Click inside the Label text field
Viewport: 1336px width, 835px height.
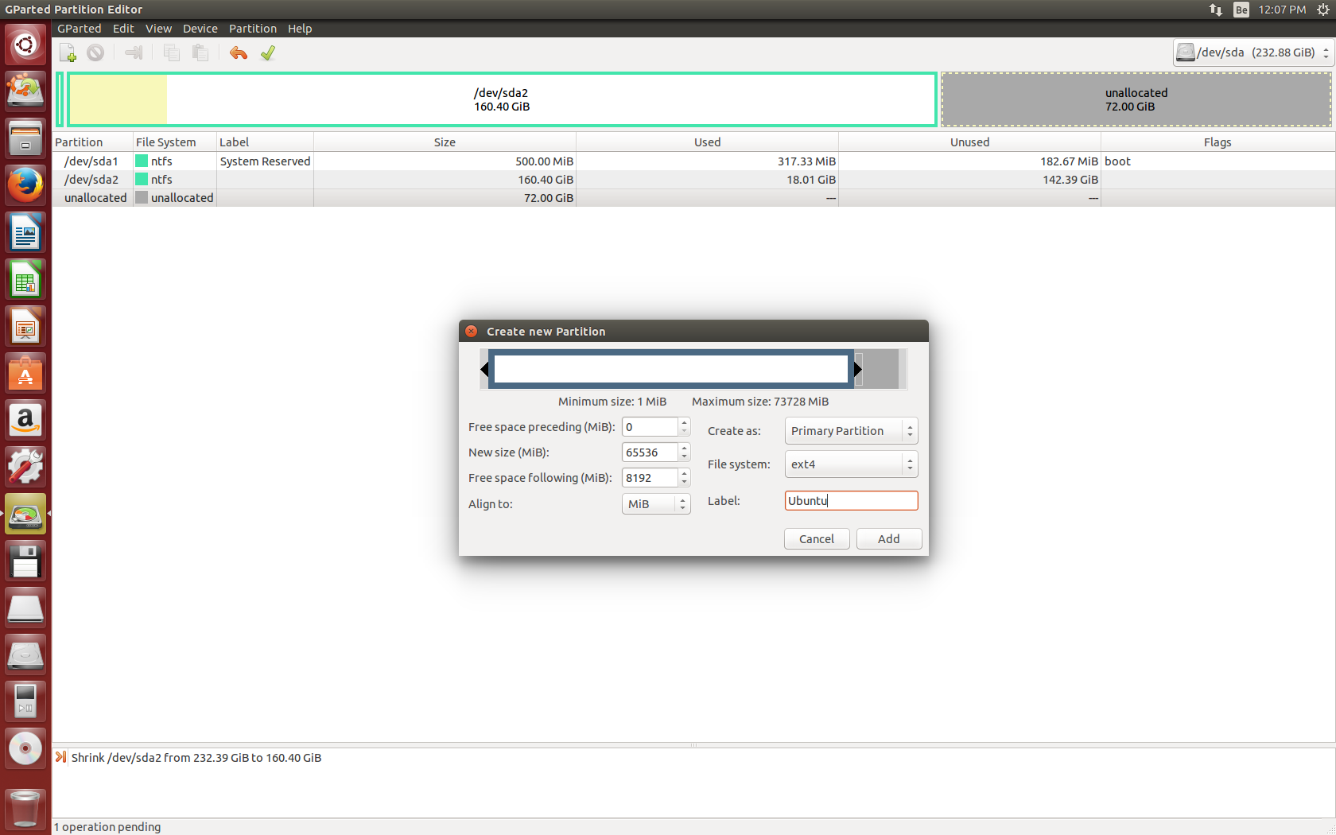click(850, 500)
